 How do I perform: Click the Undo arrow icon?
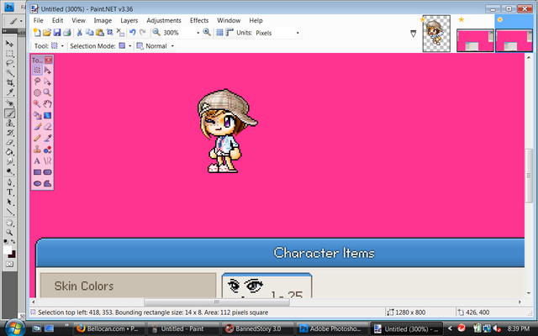point(133,33)
